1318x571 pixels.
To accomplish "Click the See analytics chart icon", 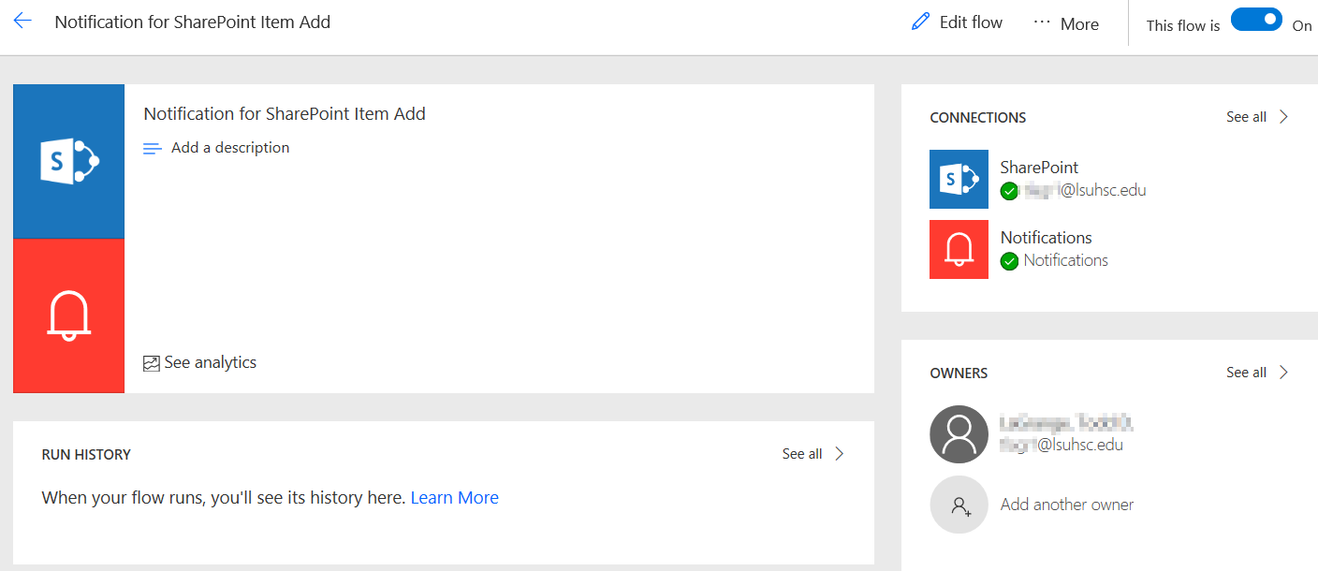I will pos(152,363).
